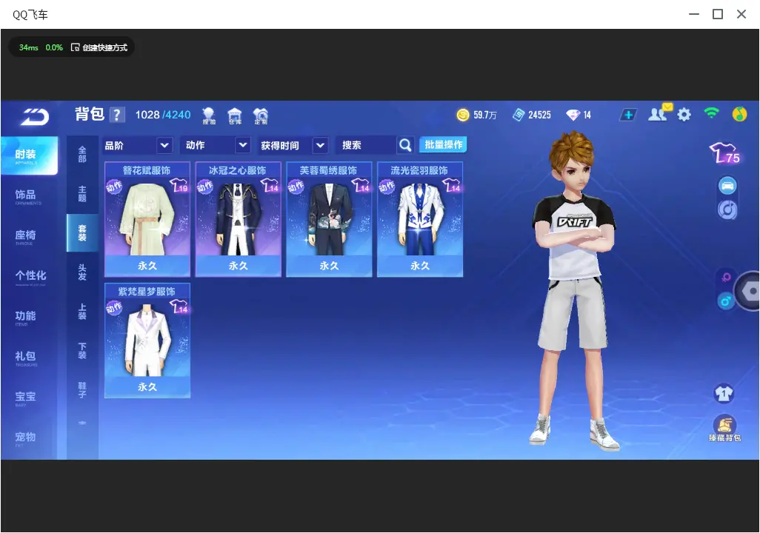Select the 下装 bottom sub-tab
The width and height of the screenshot is (760, 533).
(82, 351)
